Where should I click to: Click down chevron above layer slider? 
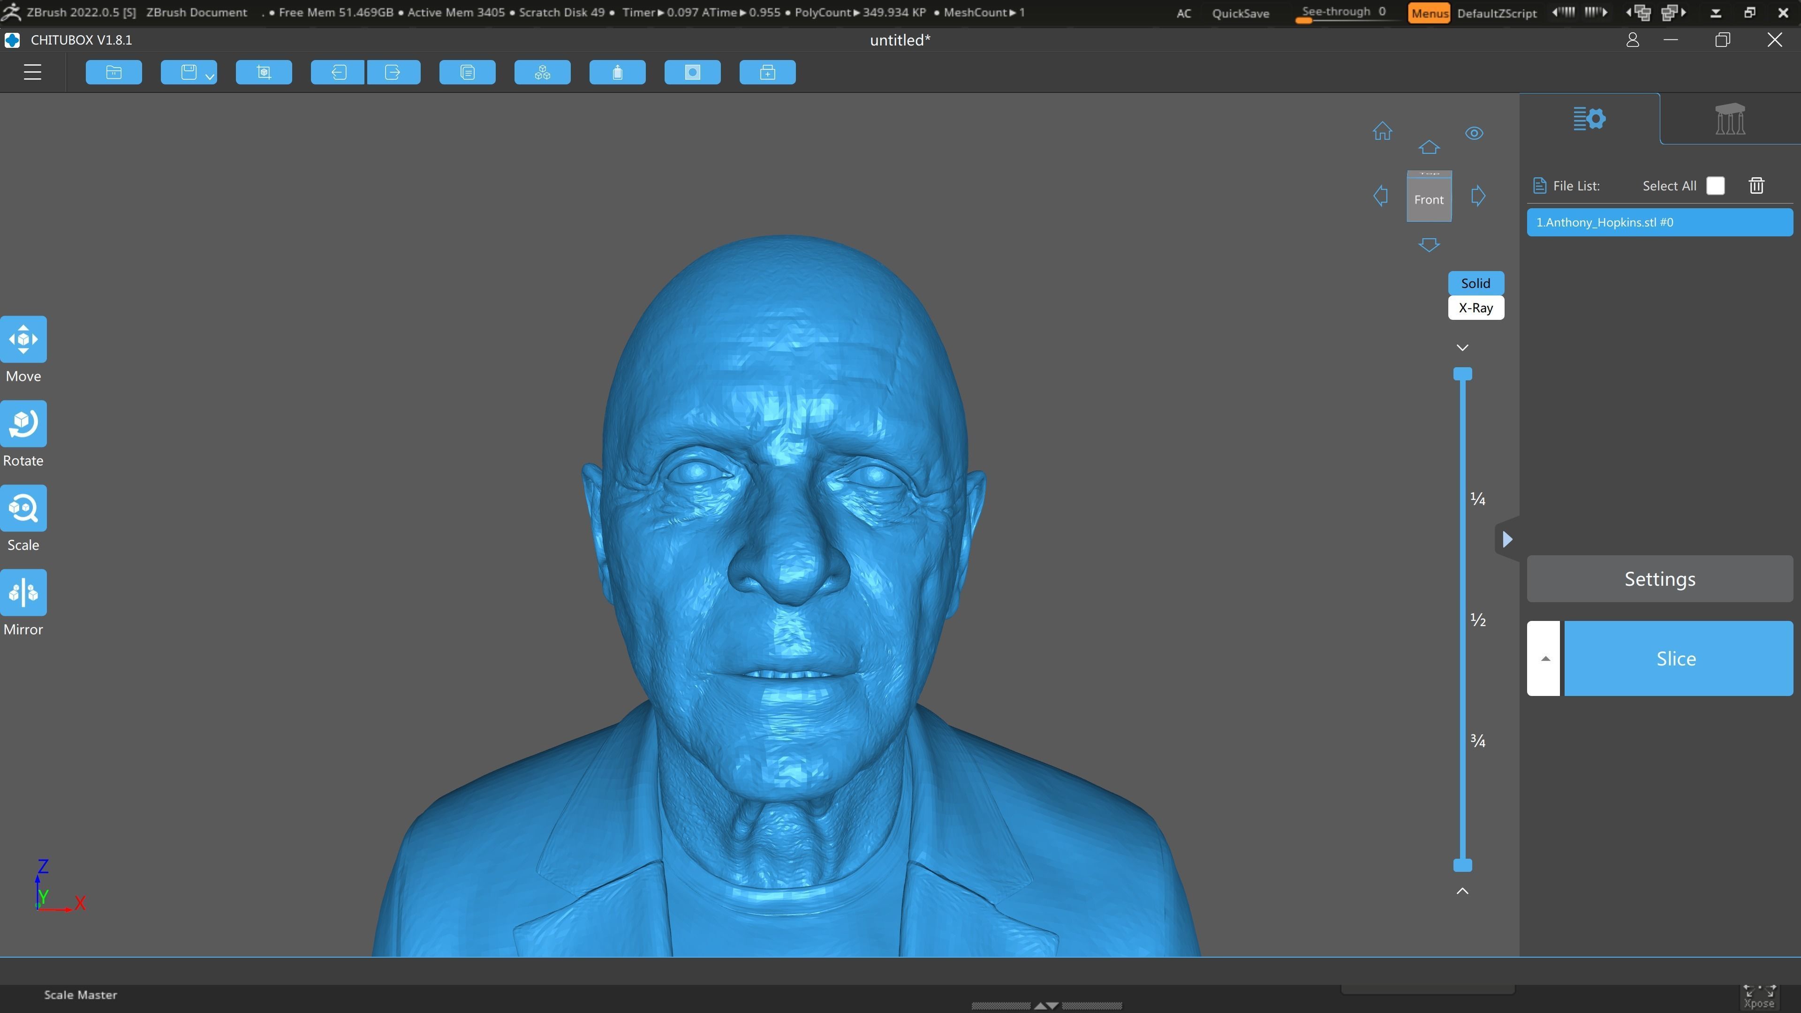point(1463,348)
